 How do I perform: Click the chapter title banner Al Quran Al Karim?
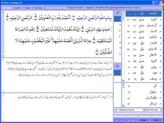pos(104,8)
